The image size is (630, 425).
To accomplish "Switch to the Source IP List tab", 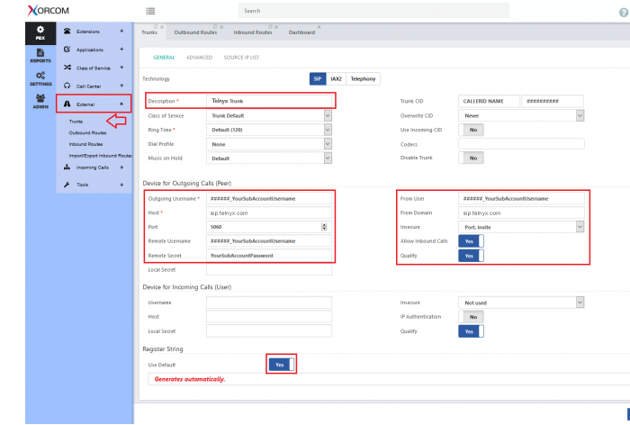I will tap(241, 58).
